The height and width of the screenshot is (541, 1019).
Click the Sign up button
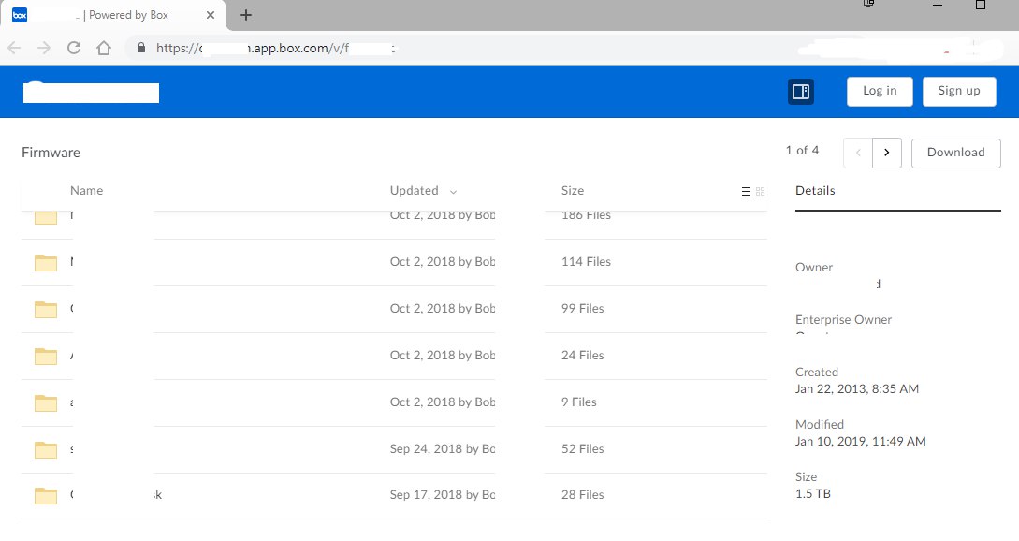click(959, 91)
